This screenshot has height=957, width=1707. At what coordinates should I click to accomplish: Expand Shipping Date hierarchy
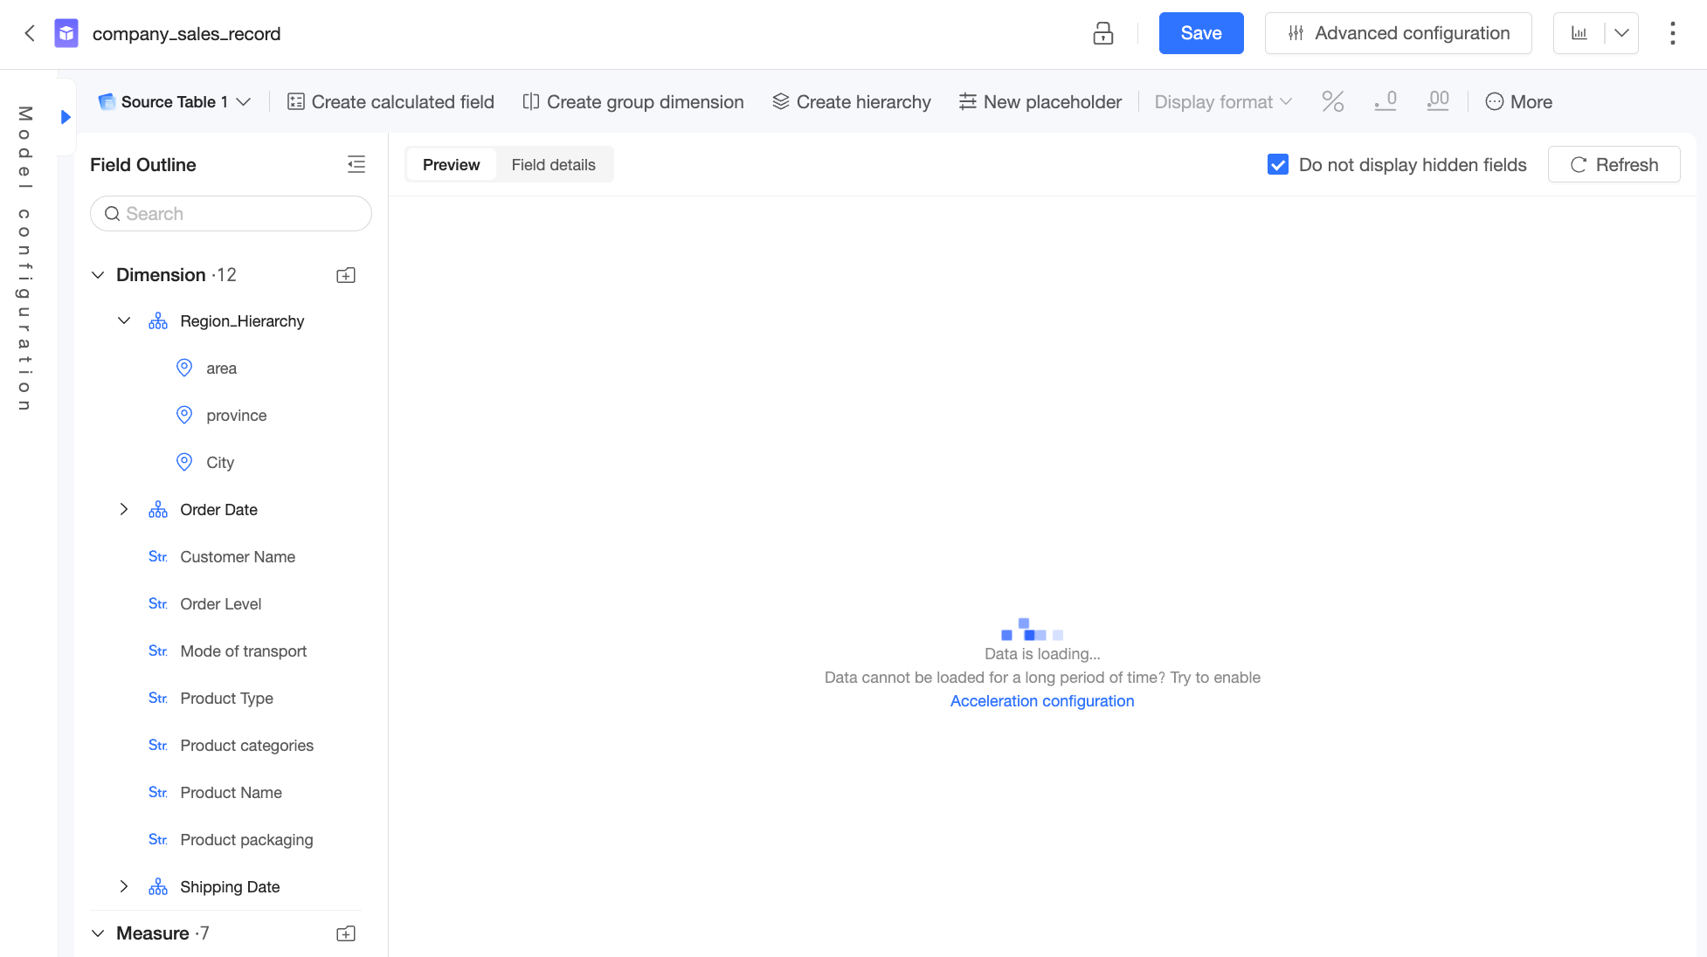click(124, 887)
